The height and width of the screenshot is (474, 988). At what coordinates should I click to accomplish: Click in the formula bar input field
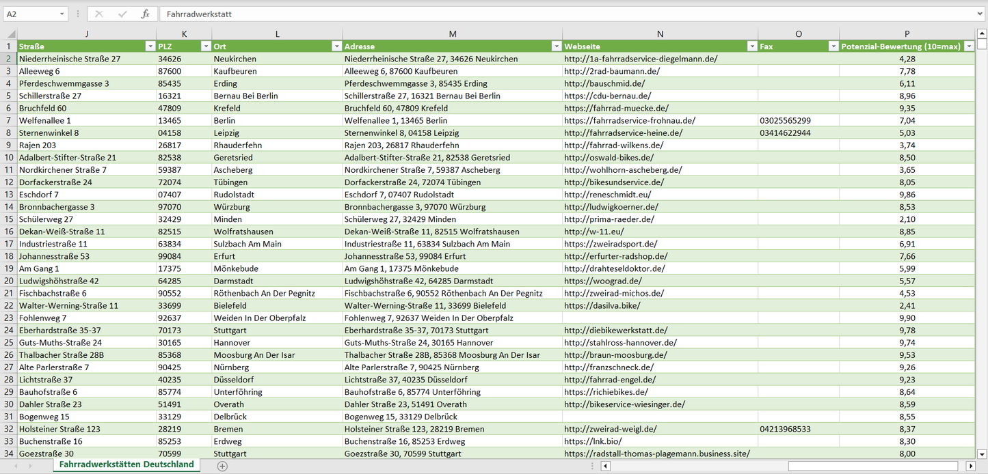[547, 14]
